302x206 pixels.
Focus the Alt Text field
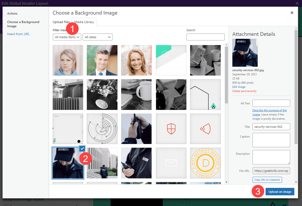coord(271,103)
